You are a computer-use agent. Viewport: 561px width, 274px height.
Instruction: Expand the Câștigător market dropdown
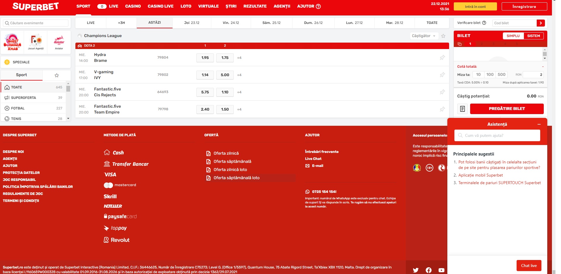[x=424, y=36]
